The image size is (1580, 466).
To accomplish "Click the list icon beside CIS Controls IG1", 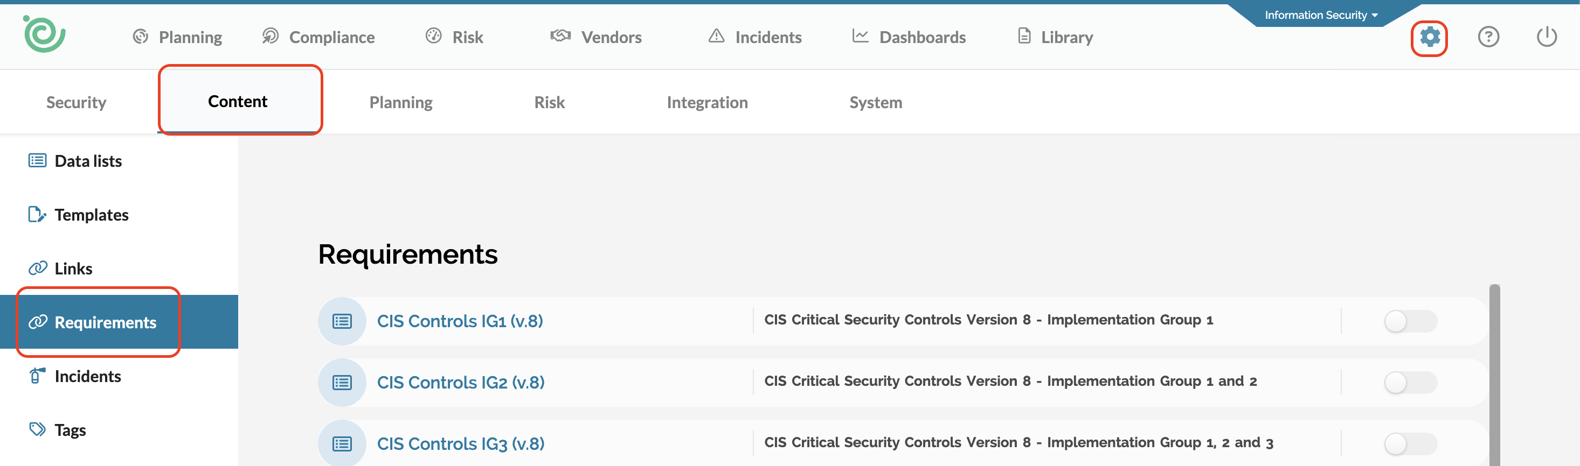I will click(342, 321).
